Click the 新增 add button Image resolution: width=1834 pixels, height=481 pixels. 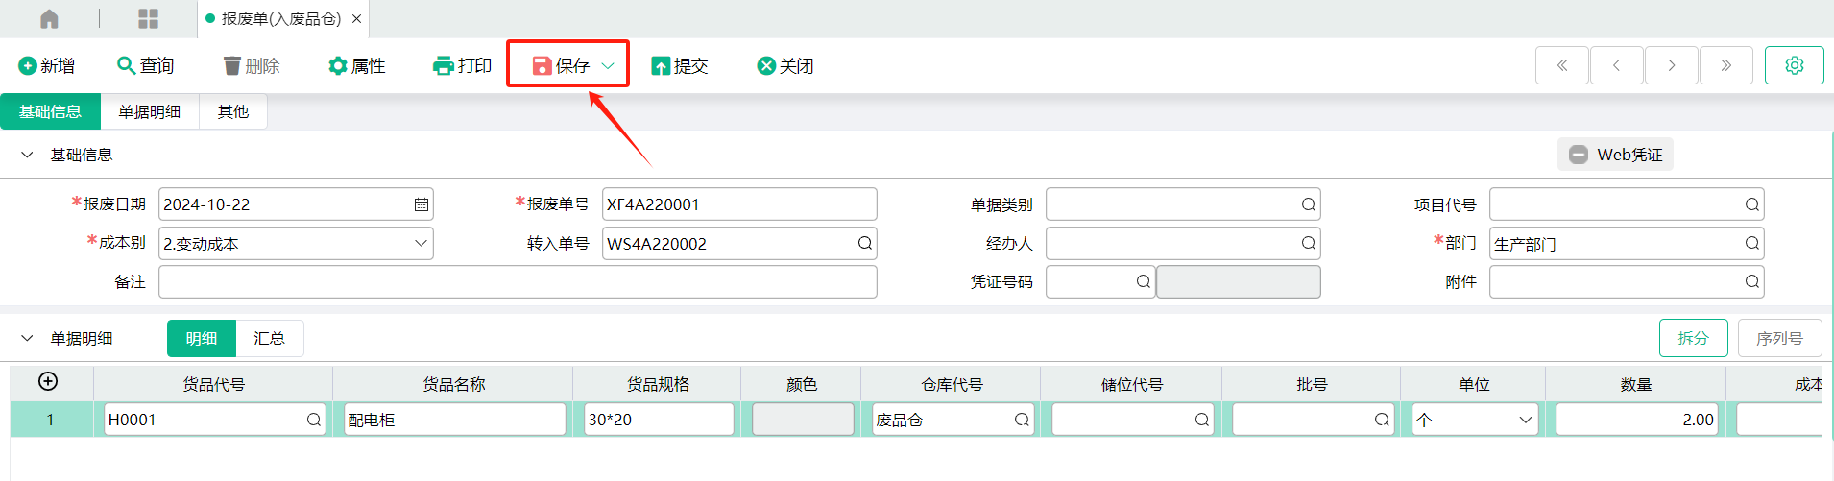(46, 65)
